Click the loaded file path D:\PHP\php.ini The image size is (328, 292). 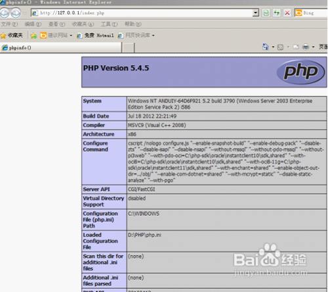pos(144,235)
